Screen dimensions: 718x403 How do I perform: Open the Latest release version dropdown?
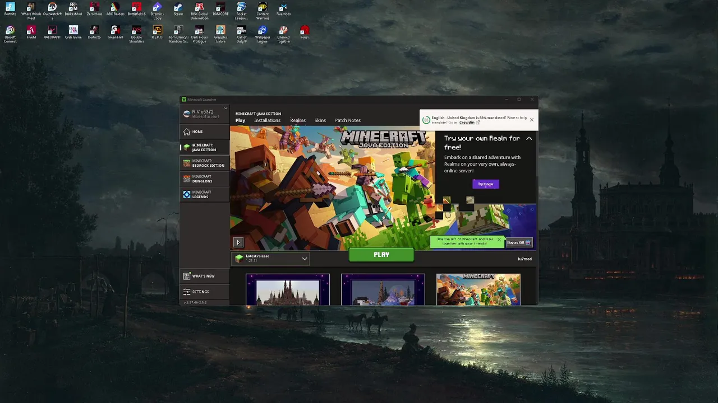coord(305,259)
